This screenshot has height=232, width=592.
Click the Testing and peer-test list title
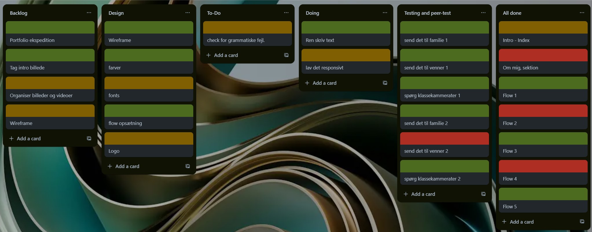(427, 13)
